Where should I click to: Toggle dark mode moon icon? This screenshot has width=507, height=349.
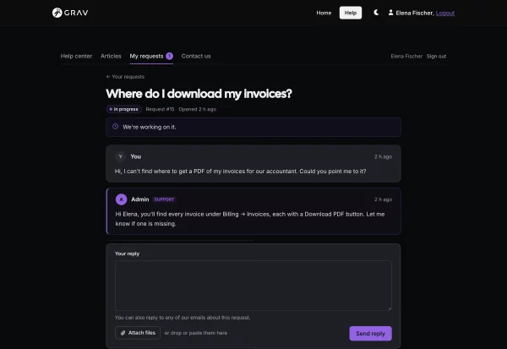coord(376,13)
